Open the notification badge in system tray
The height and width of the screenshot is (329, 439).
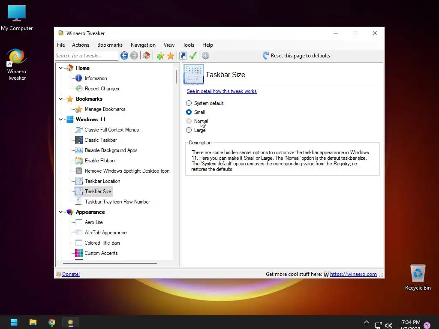click(427, 326)
